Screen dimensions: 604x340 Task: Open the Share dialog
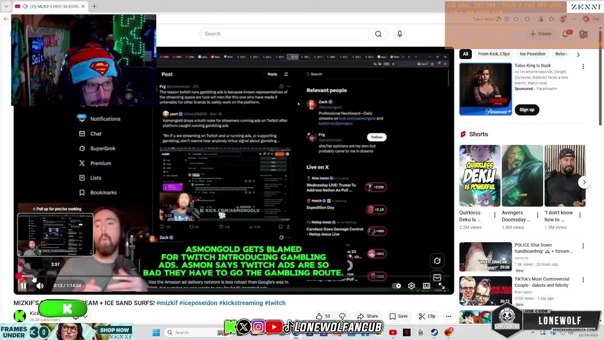click(368, 316)
